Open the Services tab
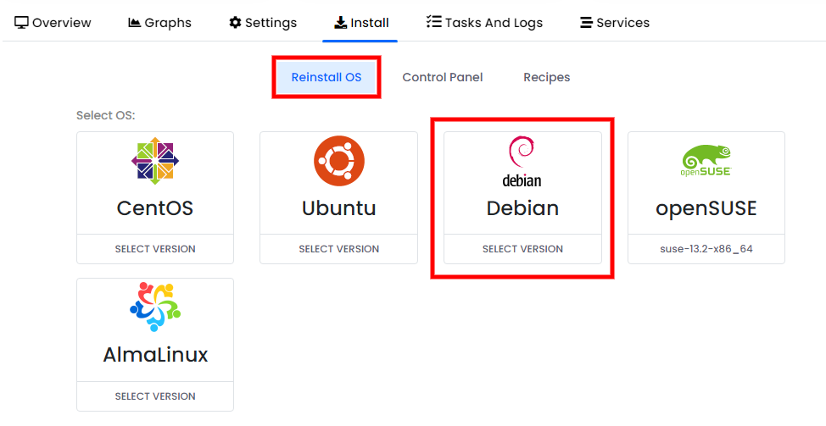Viewport: 826px width, 426px height. (x=614, y=23)
